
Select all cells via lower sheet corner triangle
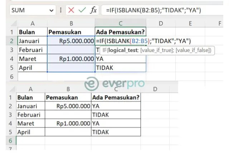pos(12,89)
